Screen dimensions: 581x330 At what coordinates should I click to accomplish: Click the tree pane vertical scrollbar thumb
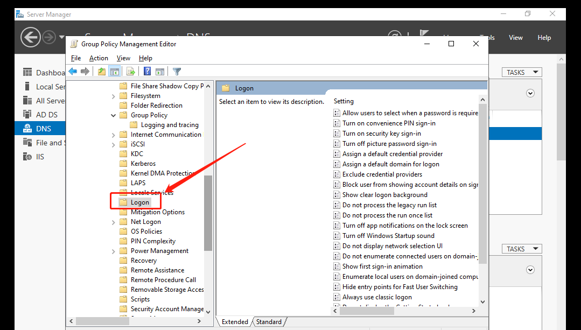pyautogui.click(x=208, y=213)
